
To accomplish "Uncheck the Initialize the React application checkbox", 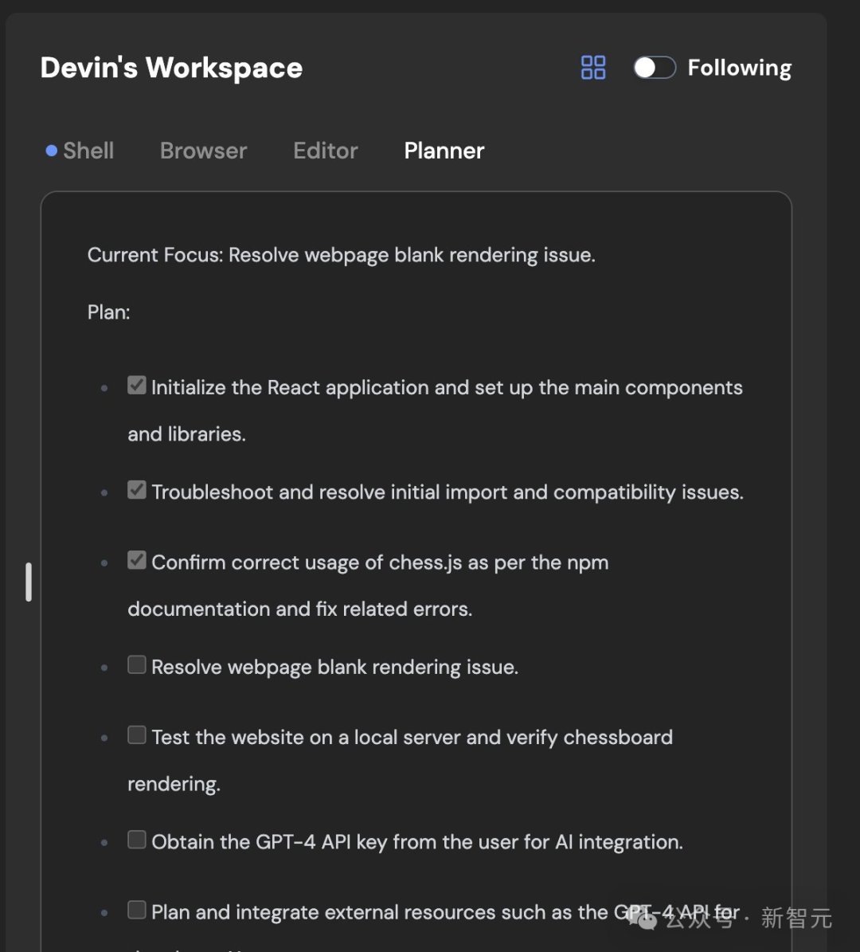I will 137,386.
